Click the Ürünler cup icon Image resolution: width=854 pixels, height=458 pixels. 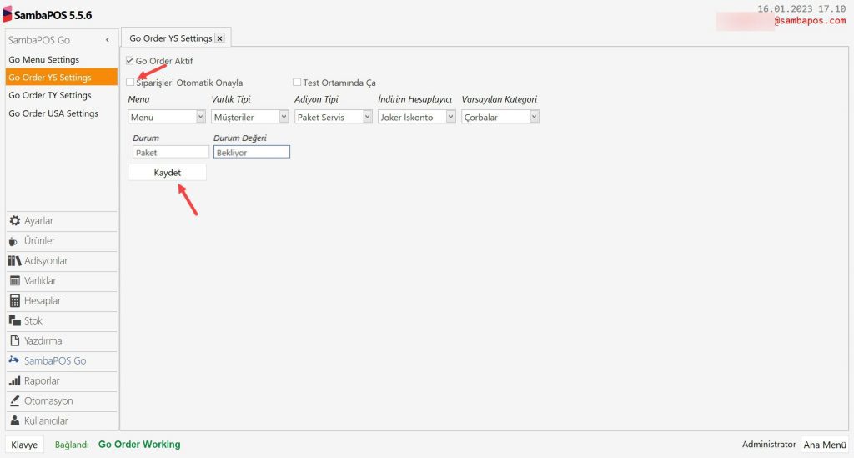coord(14,241)
